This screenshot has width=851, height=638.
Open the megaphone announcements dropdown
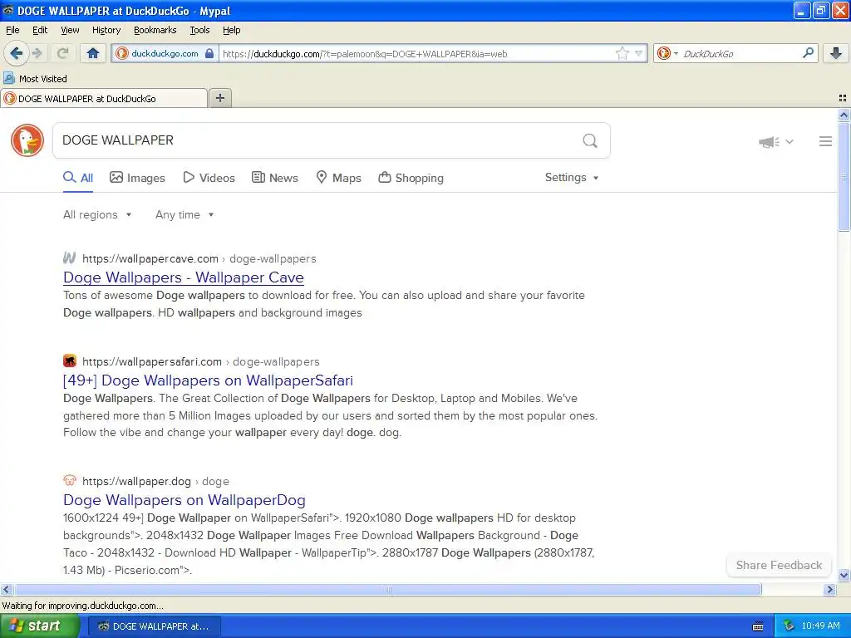pyautogui.click(x=775, y=141)
